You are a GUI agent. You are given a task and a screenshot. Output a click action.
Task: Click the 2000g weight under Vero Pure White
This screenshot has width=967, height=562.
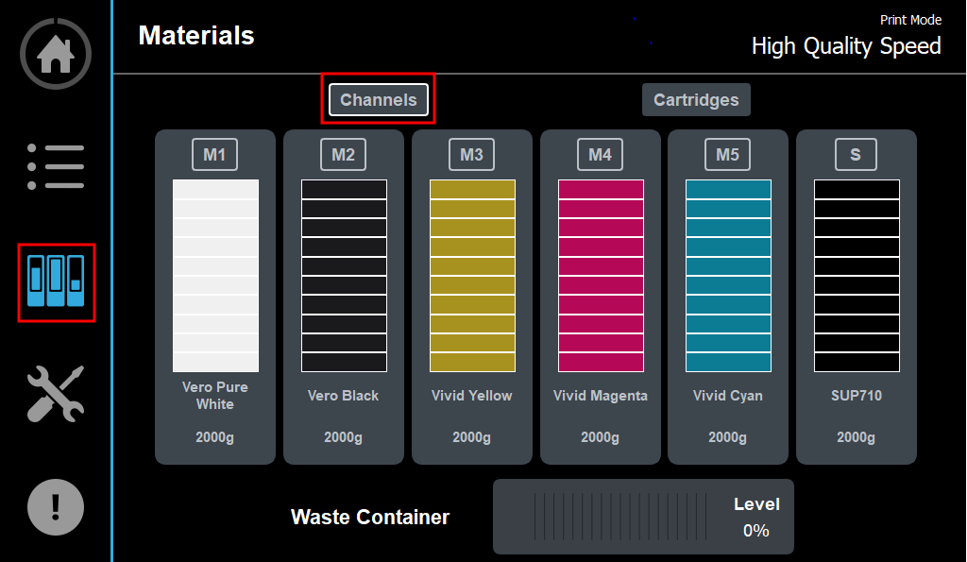(214, 437)
